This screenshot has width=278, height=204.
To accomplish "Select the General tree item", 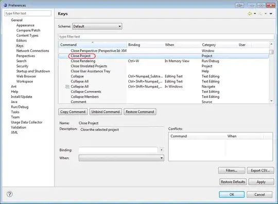I will point(16,20).
